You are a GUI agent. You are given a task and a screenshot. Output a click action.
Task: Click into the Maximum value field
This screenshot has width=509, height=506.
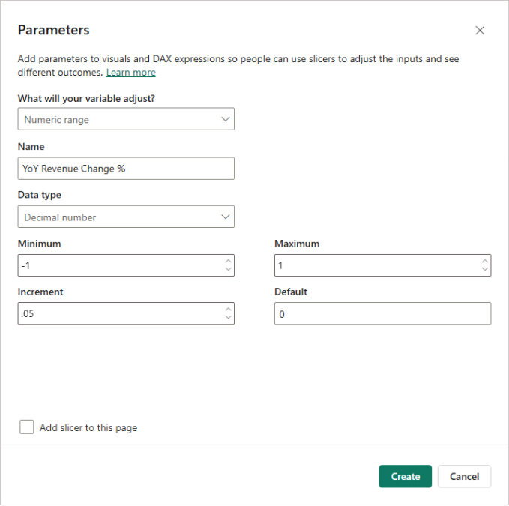point(375,265)
